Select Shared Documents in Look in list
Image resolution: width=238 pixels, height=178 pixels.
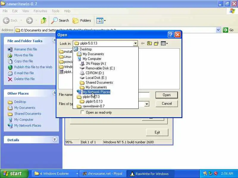(x=99, y=82)
